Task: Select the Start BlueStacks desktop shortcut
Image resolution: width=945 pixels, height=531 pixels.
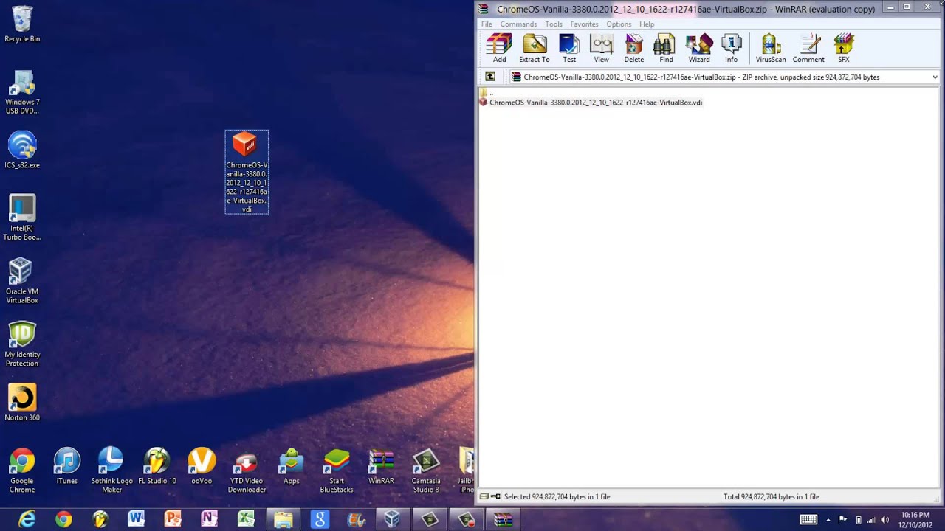Action: tap(337, 471)
